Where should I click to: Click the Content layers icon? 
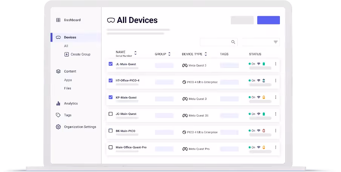[58, 71]
